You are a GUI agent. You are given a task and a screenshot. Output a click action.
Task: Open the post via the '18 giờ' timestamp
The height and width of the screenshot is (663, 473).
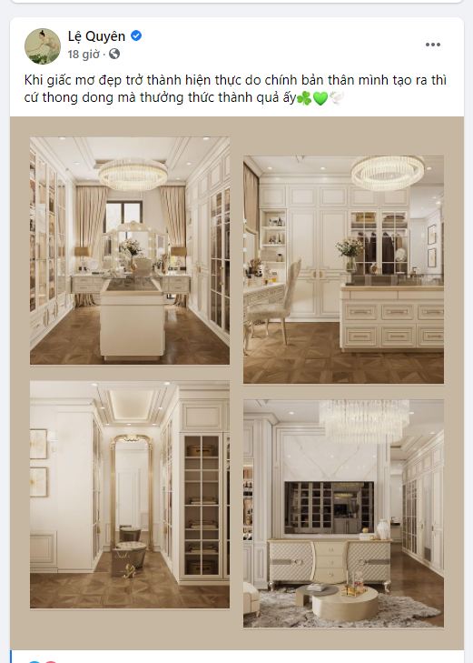84,55
